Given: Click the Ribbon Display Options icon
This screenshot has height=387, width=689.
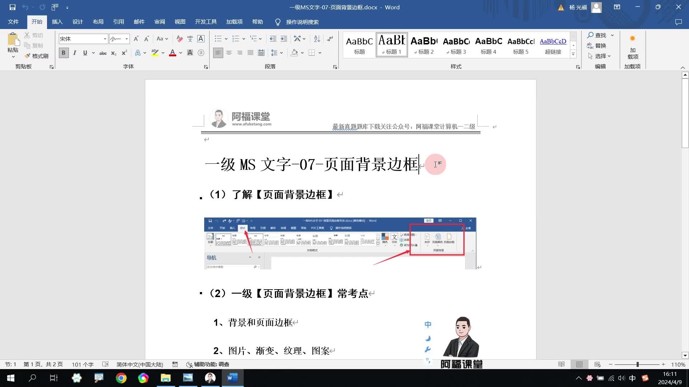Looking at the screenshot, I should click(617, 7).
